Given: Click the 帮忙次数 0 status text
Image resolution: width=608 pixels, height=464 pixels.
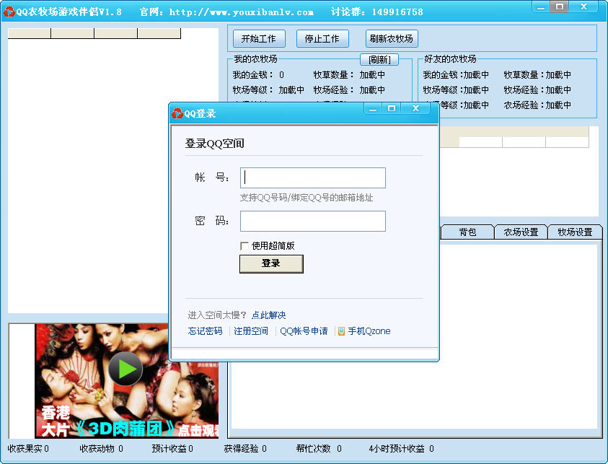Looking at the screenshot, I should click(319, 449).
